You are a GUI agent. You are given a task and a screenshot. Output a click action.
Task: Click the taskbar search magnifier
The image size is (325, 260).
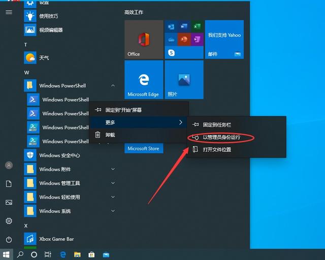[21, 254]
